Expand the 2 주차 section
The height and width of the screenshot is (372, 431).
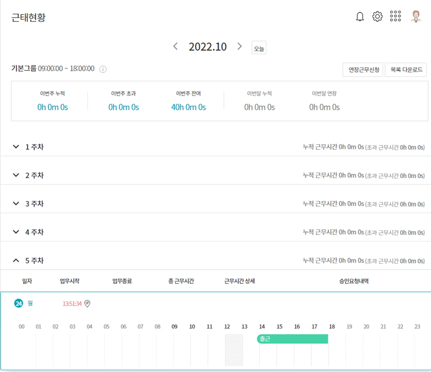pos(16,175)
